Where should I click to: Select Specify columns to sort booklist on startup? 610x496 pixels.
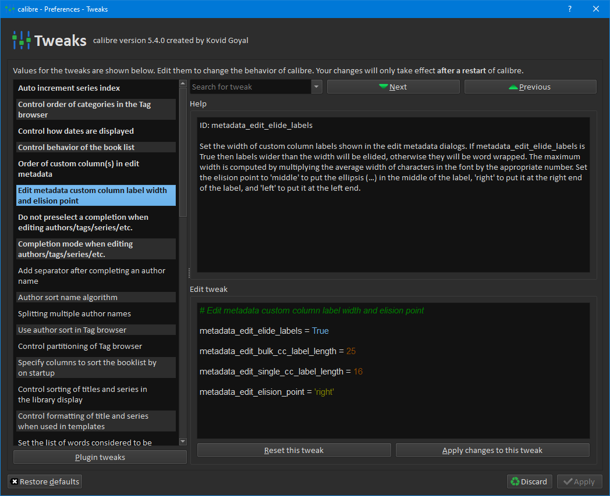(96, 367)
